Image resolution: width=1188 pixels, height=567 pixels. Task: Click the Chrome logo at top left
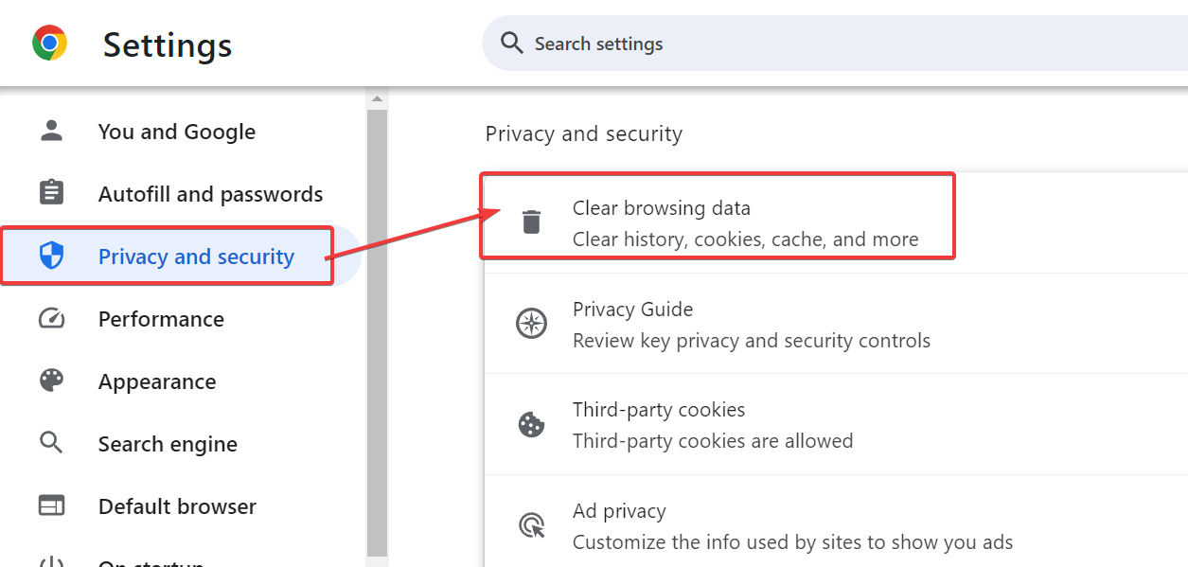(x=49, y=43)
